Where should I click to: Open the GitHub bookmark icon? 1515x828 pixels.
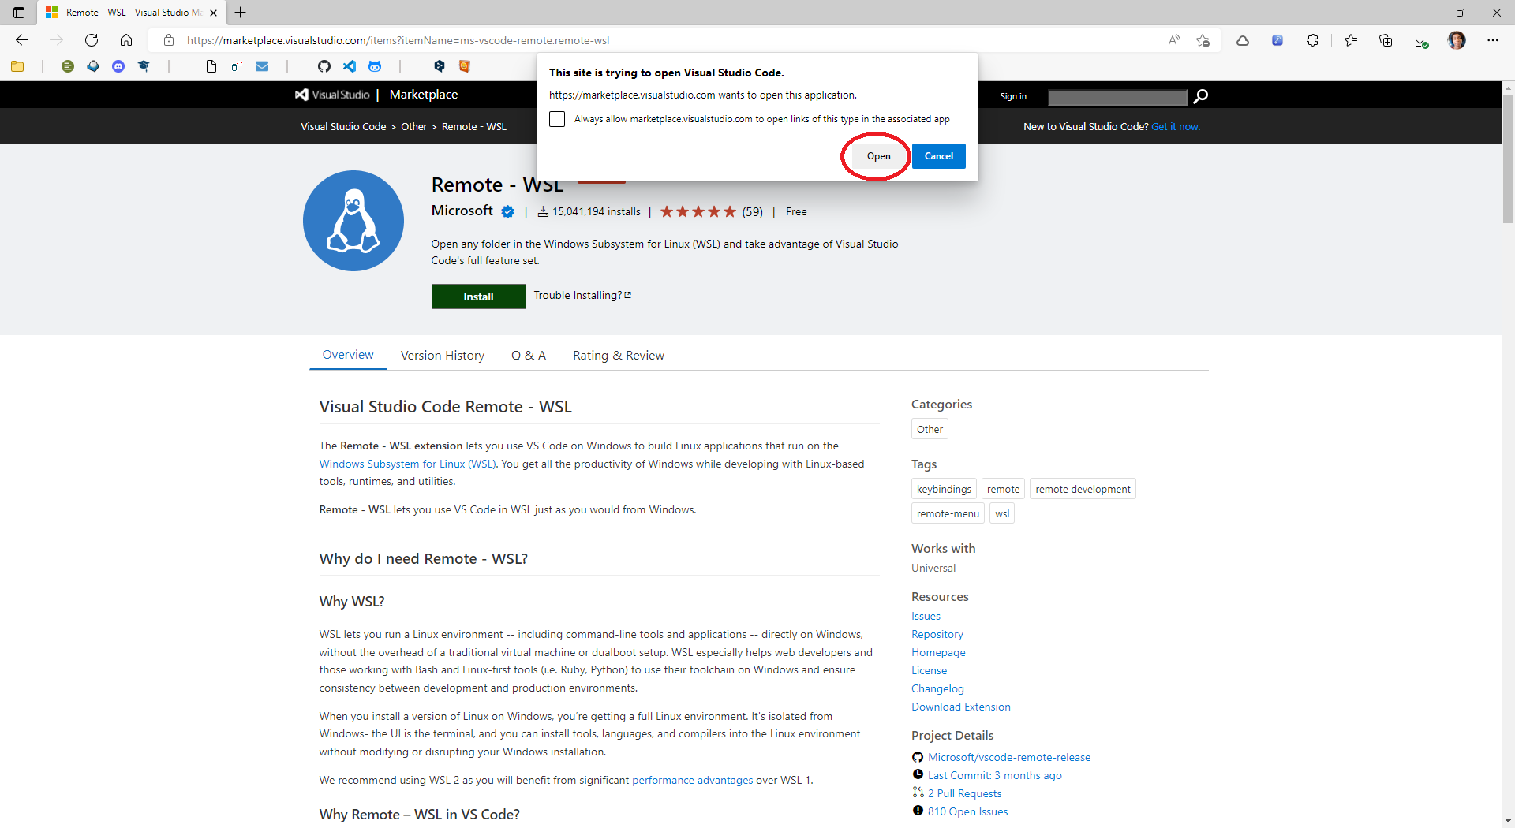pyautogui.click(x=324, y=66)
